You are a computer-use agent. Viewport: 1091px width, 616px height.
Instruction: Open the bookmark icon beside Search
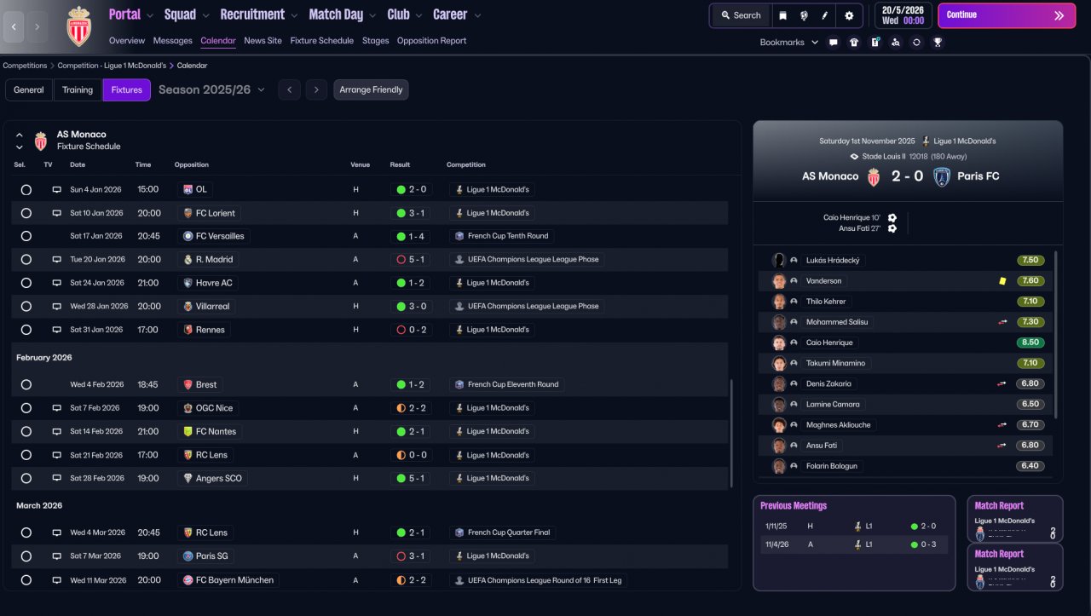coord(782,15)
